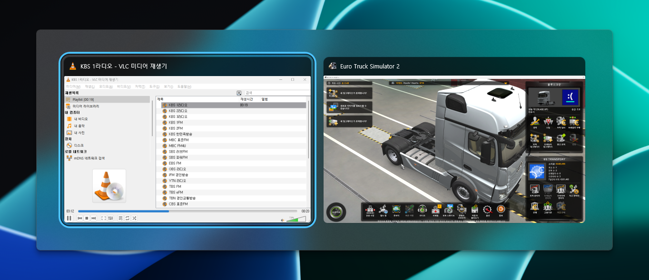This screenshot has height=280, width=649.
Task: Click the VLC seek progress bar
Action: point(187,211)
